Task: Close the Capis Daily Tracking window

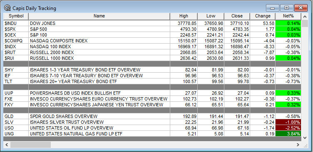Action: point(301,8)
